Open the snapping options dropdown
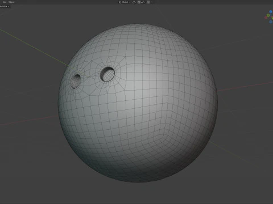 point(143,2)
